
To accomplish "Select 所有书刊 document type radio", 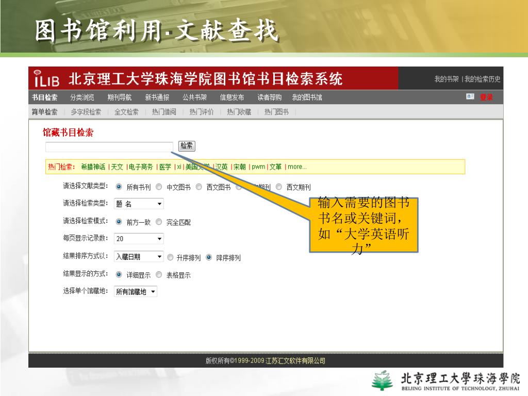I will (x=119, y=187).
